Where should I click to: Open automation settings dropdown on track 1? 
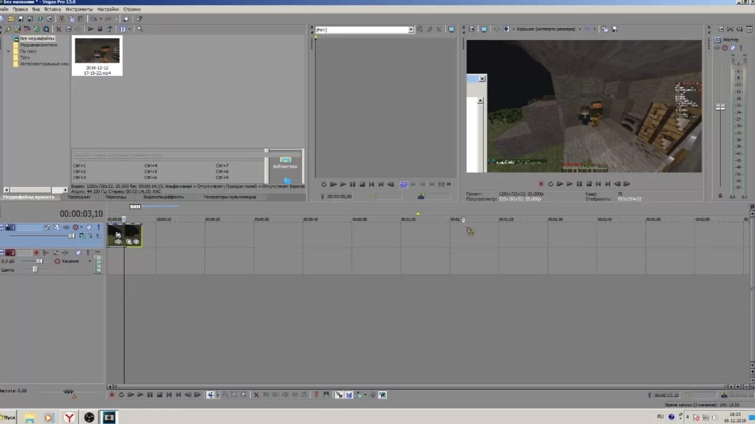coord(81,227)
